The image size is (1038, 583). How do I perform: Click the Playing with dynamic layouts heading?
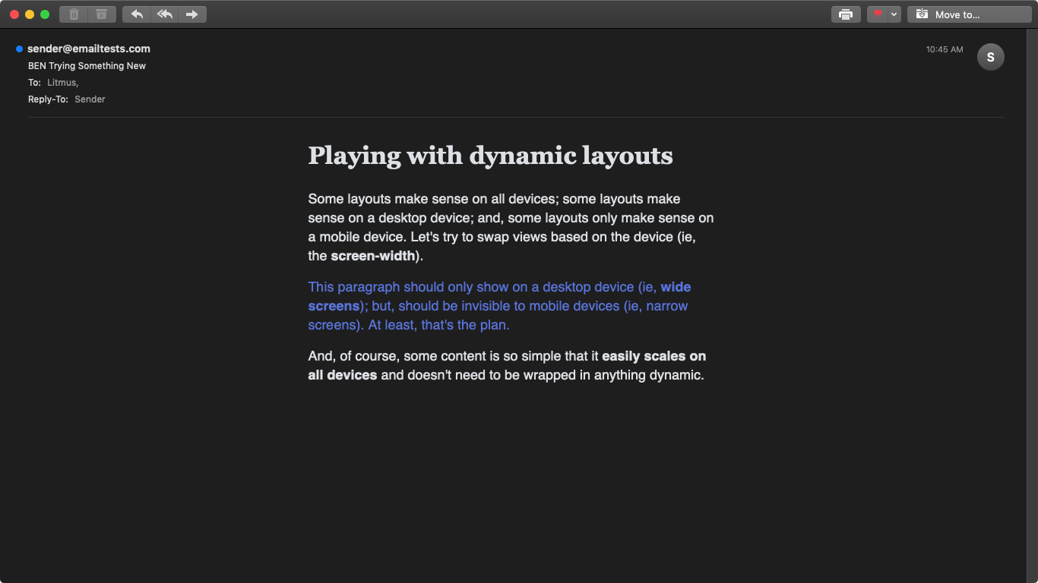coord(490,156)
